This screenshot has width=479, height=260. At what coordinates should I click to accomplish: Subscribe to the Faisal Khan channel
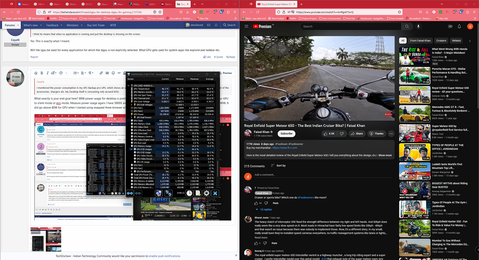tap(286, 133)
